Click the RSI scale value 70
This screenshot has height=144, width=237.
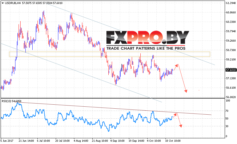coord(227,111)
